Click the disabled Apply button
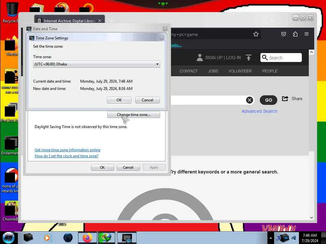Screen dimensions: 326x244 [x=154, y=167]
